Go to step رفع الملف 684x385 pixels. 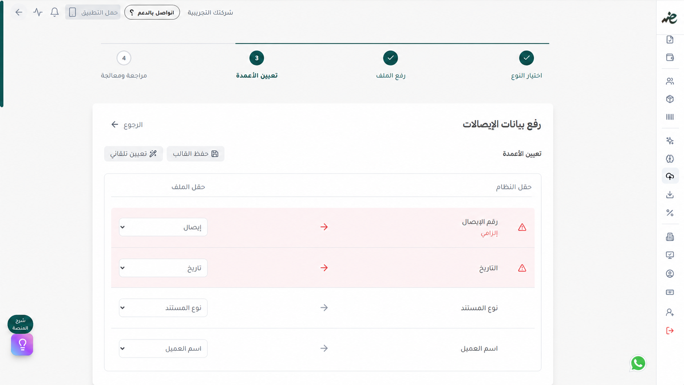pos(390,65)
